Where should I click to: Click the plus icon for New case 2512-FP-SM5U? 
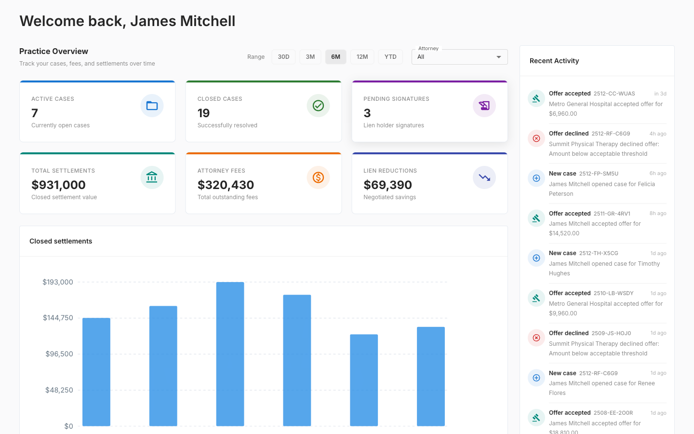[x=536, y=178]
